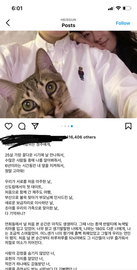
Task: Tap the cellular signal bars icon
Action: coord(111,8)
